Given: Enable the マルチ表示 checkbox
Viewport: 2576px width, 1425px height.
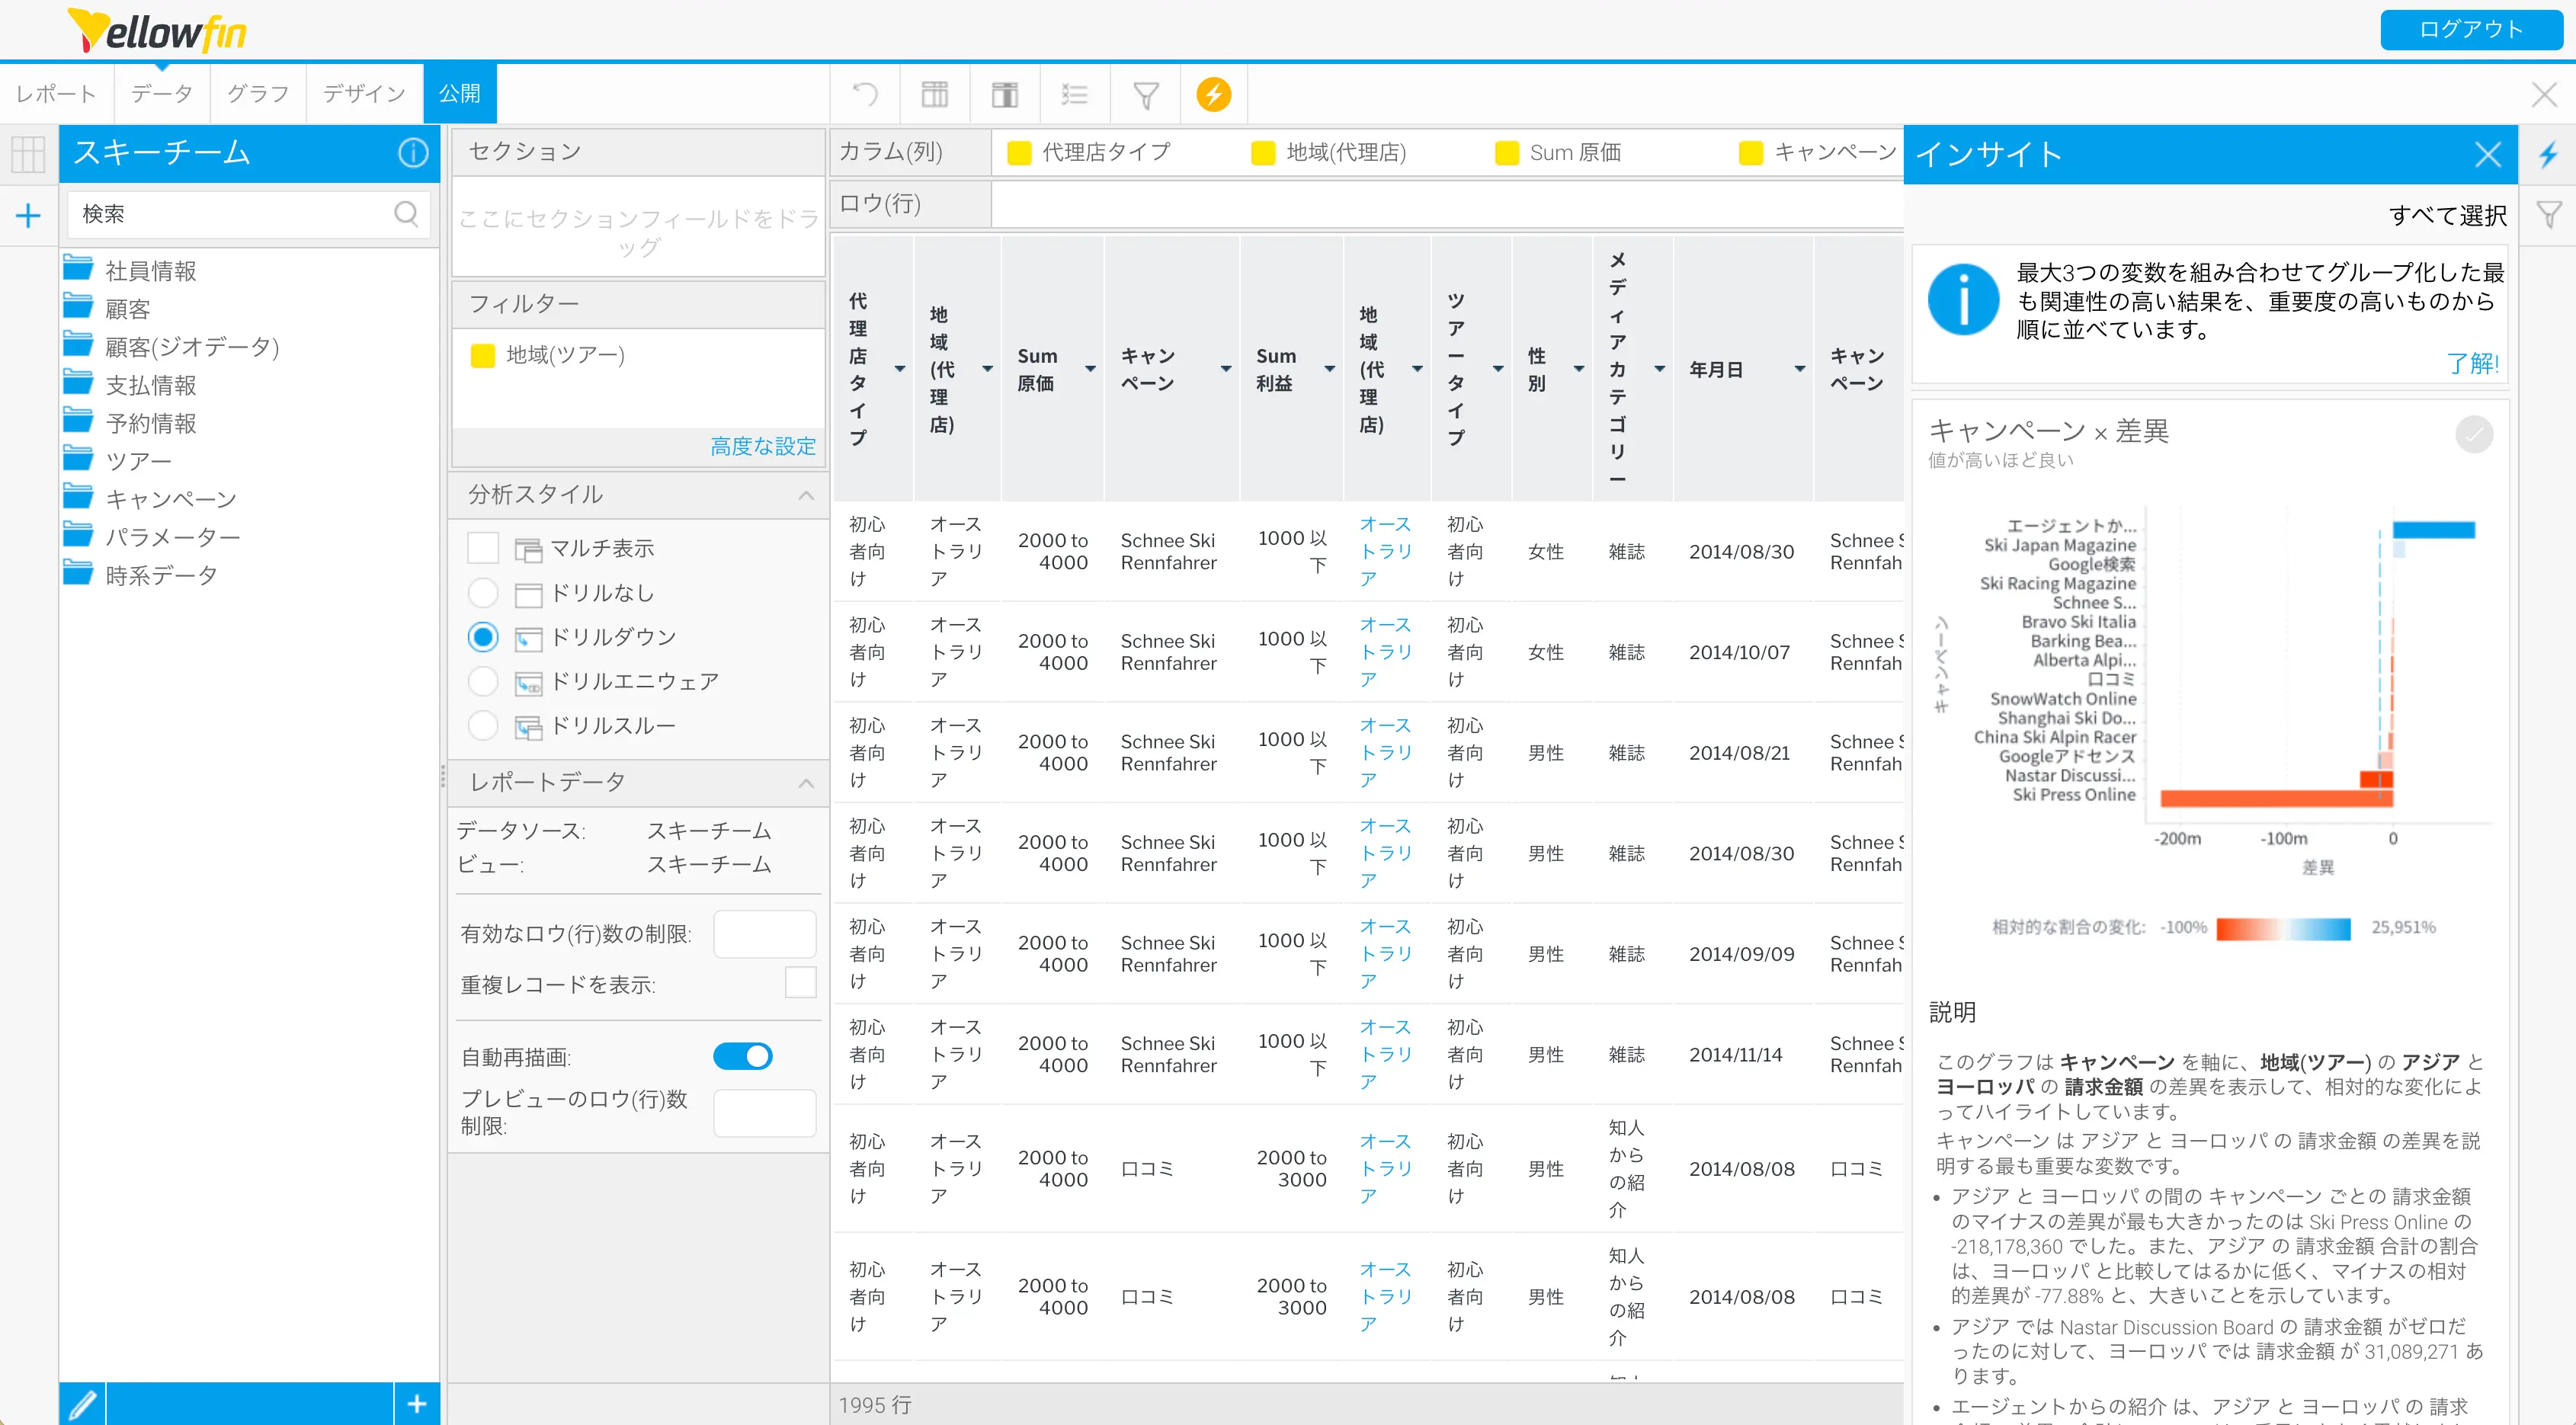Looking at the screenshot, I should [483, 548].
